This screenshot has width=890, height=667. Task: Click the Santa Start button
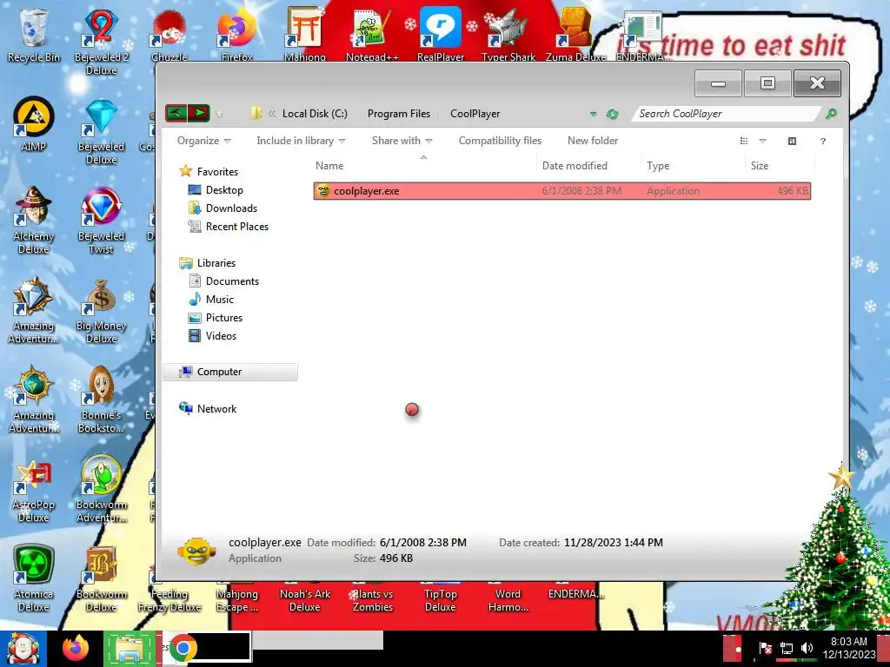tap(23, 650)
